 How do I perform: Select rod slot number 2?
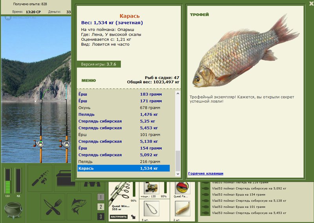(101, 207)
